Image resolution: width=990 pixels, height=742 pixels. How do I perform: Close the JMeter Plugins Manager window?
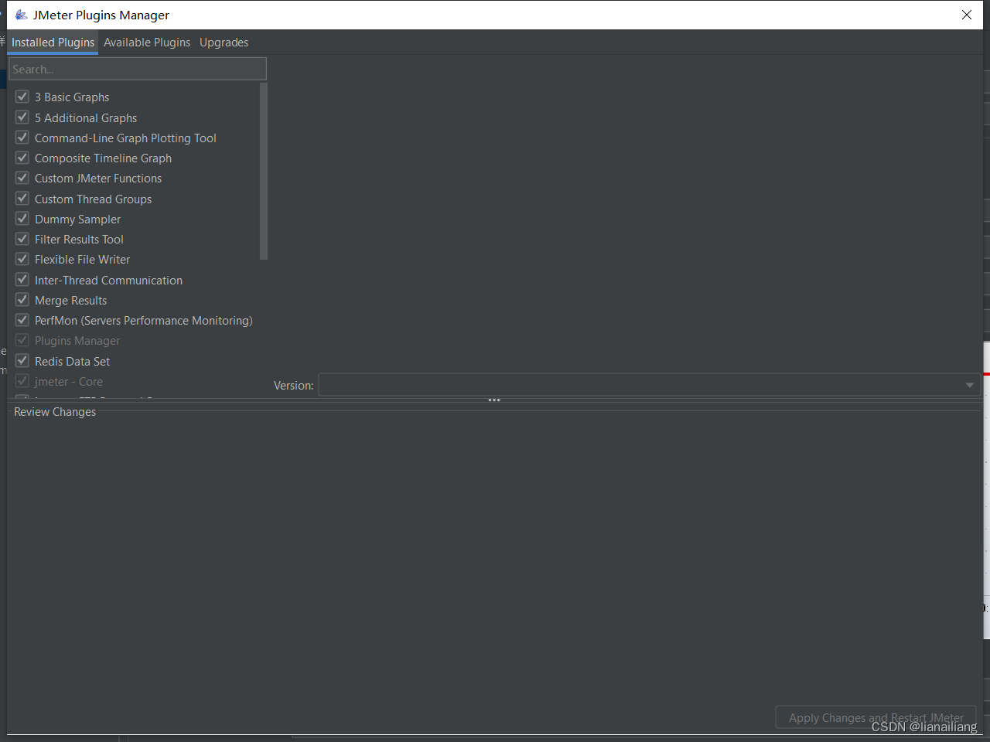(x=967, y=15)
